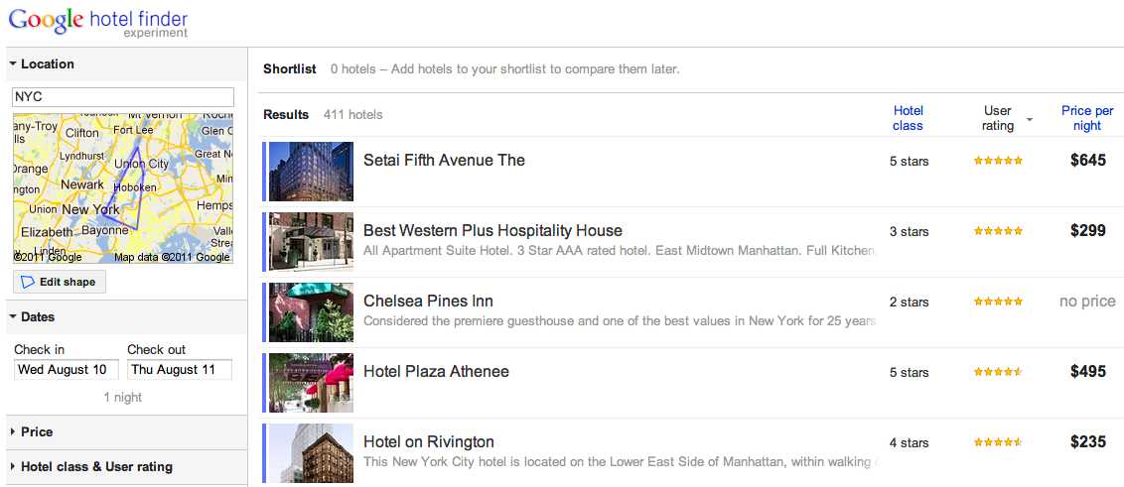Open Best Western Plus Hospitality House photo
The height and width of the screenshot is (487, 1124).
click(x=311, y=242)
